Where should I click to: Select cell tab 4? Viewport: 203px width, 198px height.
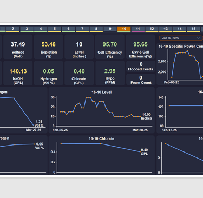(x=41, y=29)
